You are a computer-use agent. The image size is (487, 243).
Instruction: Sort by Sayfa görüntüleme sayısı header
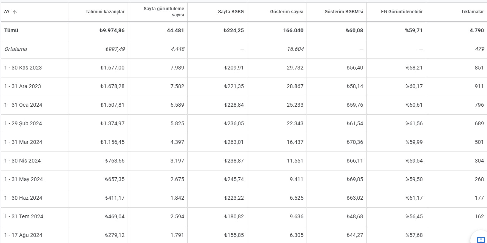click(x=164, y=12)
